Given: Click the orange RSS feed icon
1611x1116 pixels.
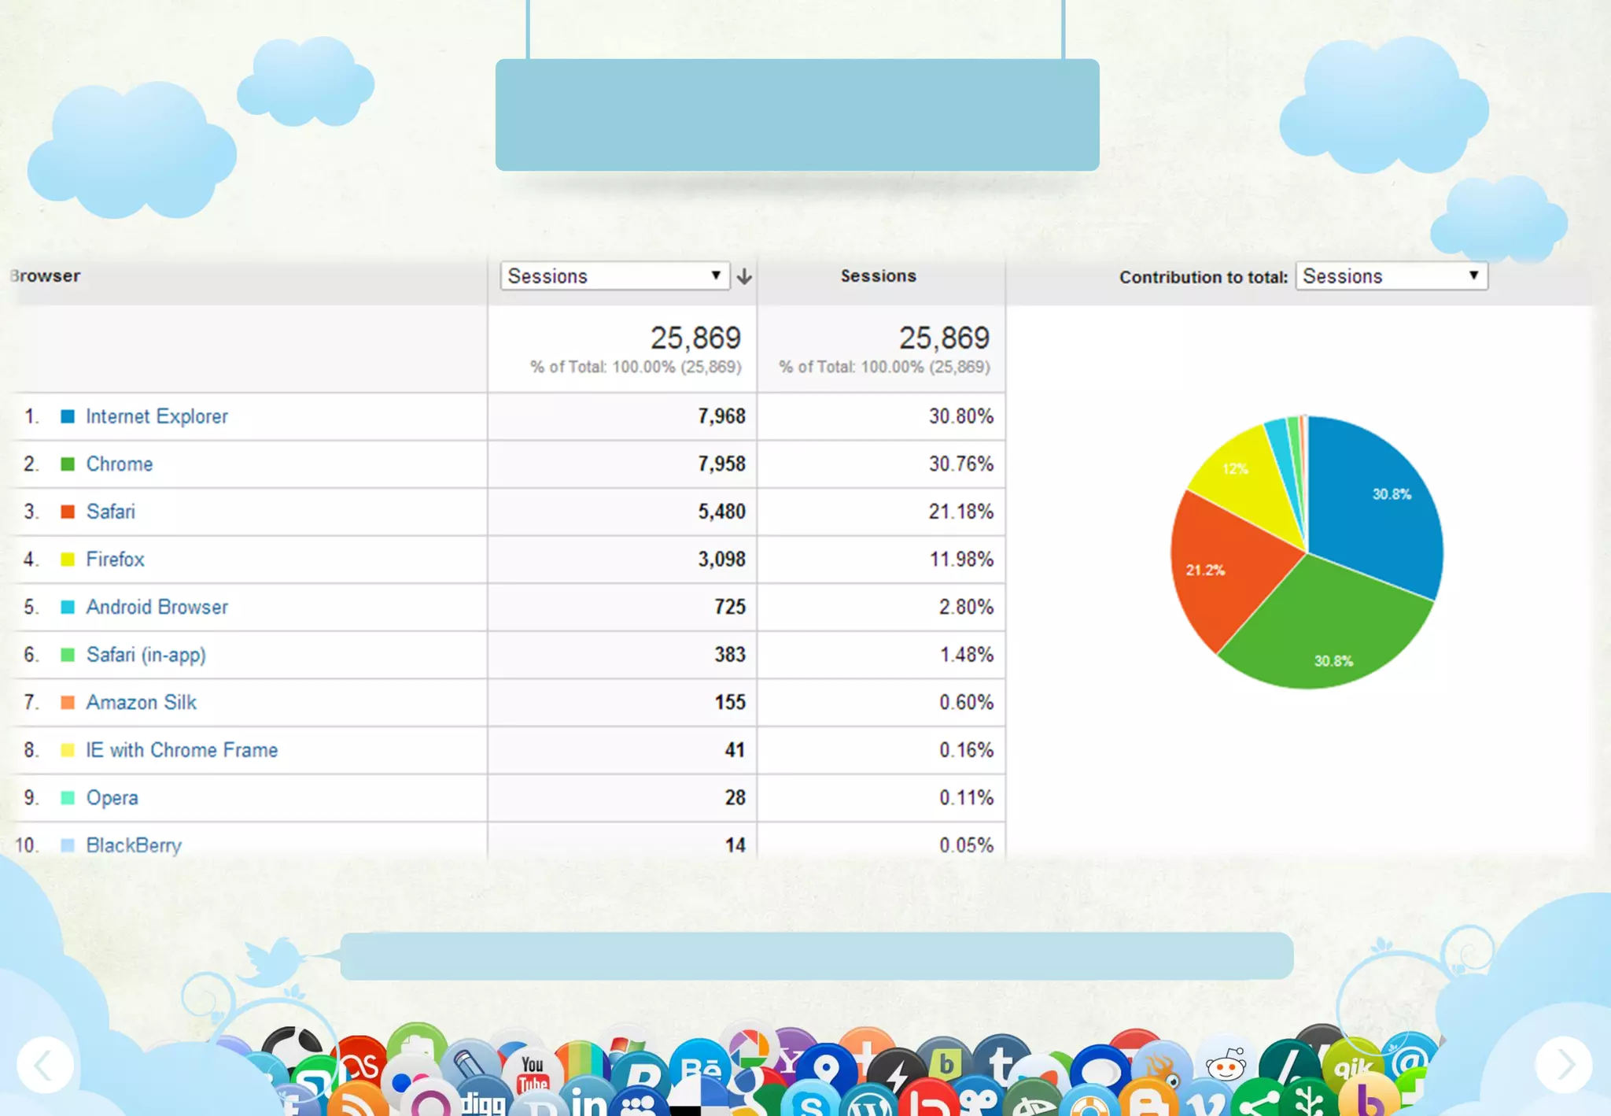Looking at the screenshot, I should pyautogui.click(x=358, y=1102).
